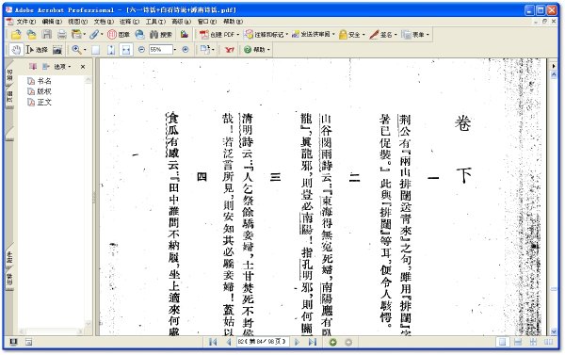Open the bookmarks 选项 options dropdown
Screen dimensions: 565x355
(62, 67)
